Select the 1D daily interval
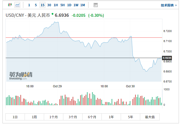The image size is (180, 125). [x=69, y=5]
